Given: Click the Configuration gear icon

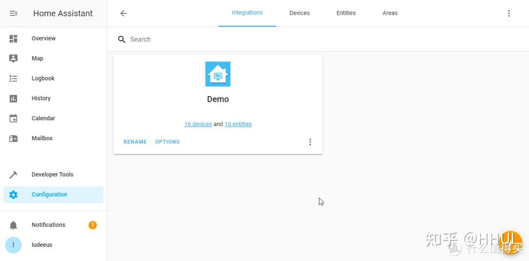Looking at the screenshot, I should coord(13,195).
